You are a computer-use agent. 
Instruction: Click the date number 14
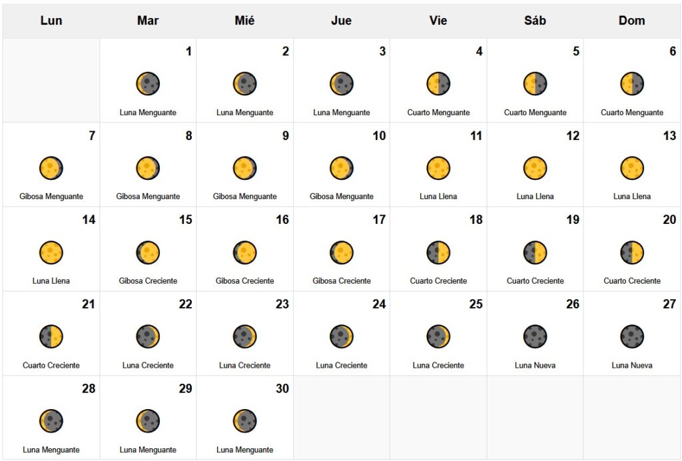pyautogui.click(x=89, y=220)
